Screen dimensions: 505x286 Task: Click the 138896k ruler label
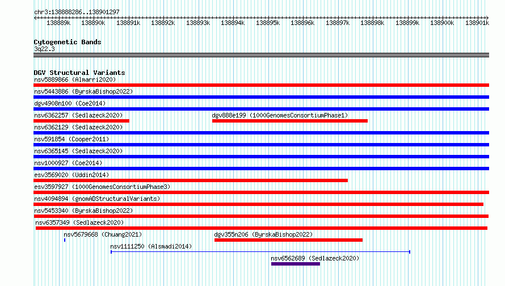click(x=302, y=23)
